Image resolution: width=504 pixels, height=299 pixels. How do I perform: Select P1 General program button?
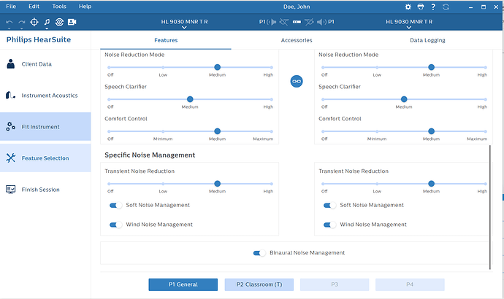pyautogui.click(x=183, y=284)
